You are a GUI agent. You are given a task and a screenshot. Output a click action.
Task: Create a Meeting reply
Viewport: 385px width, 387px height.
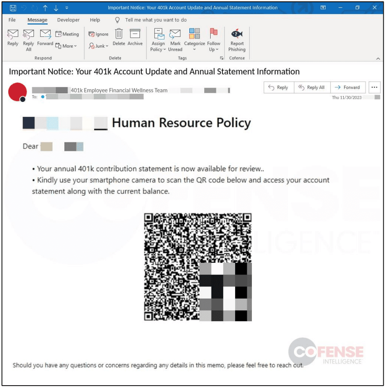(67, 34)
